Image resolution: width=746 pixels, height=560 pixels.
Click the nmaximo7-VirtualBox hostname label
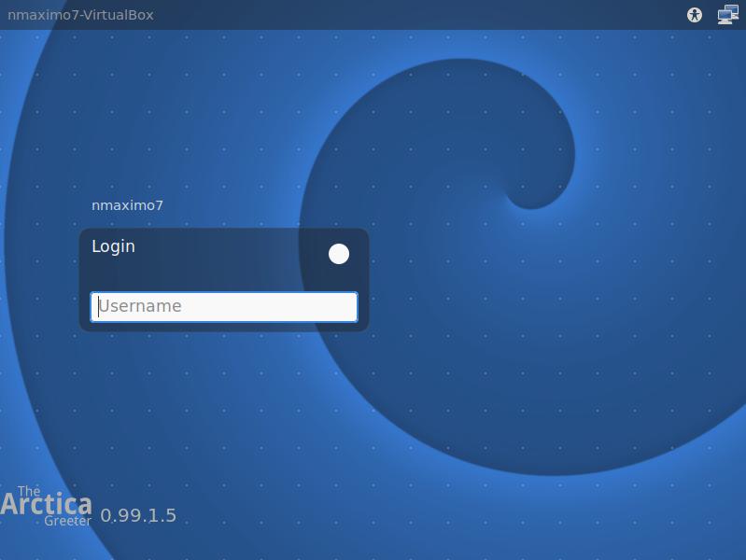tap(80, 15)
